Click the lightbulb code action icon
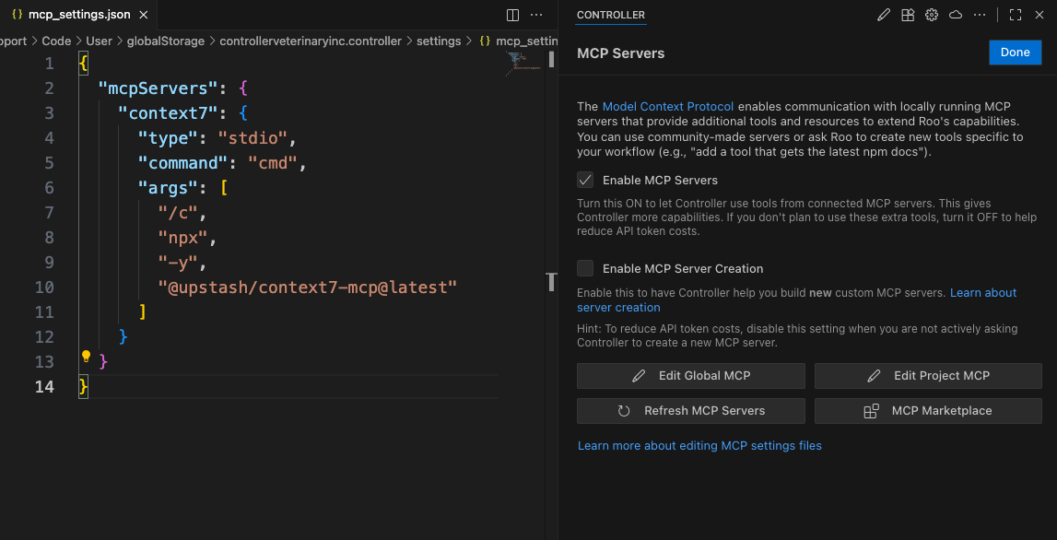Viewport: 1057px width, 540px height. pos(86,356)
